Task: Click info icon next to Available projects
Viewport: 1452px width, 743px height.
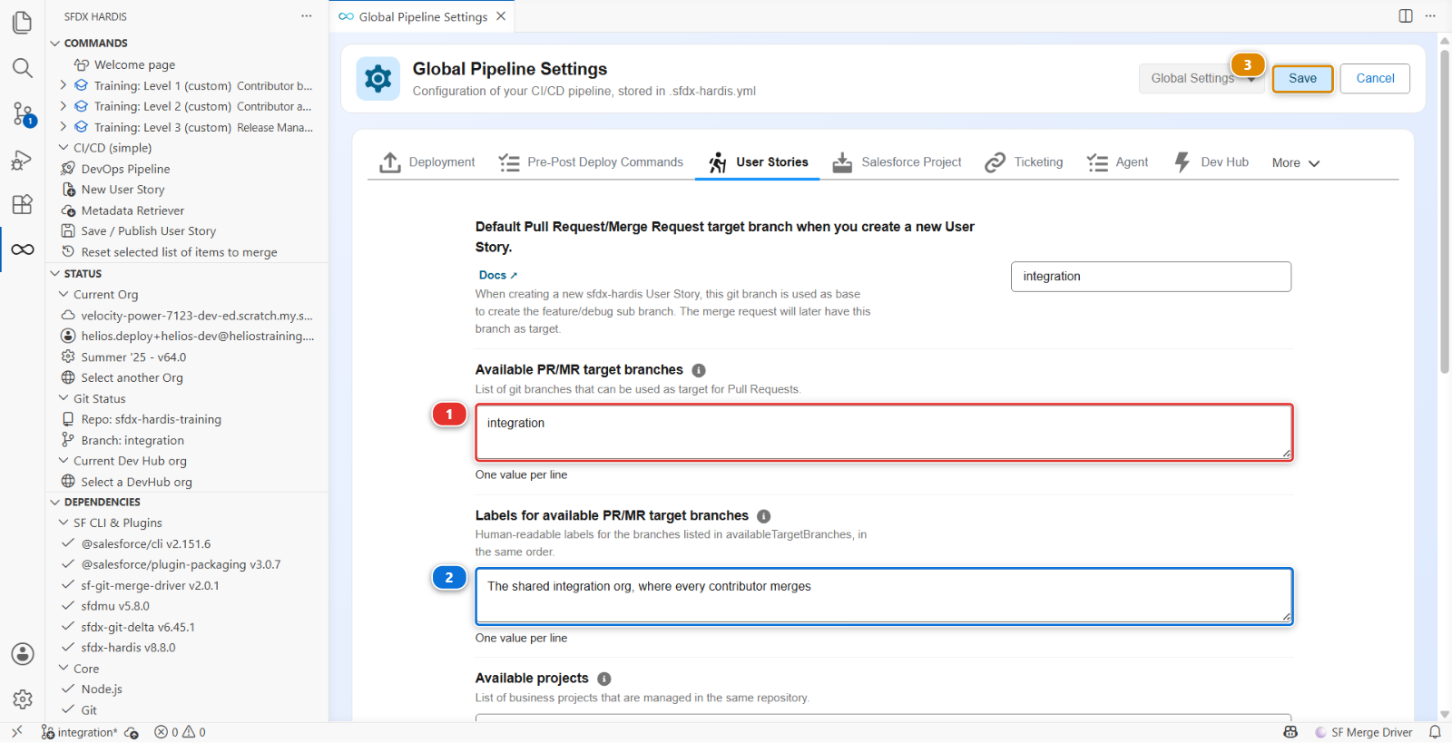Action: (x=604, y=679)
